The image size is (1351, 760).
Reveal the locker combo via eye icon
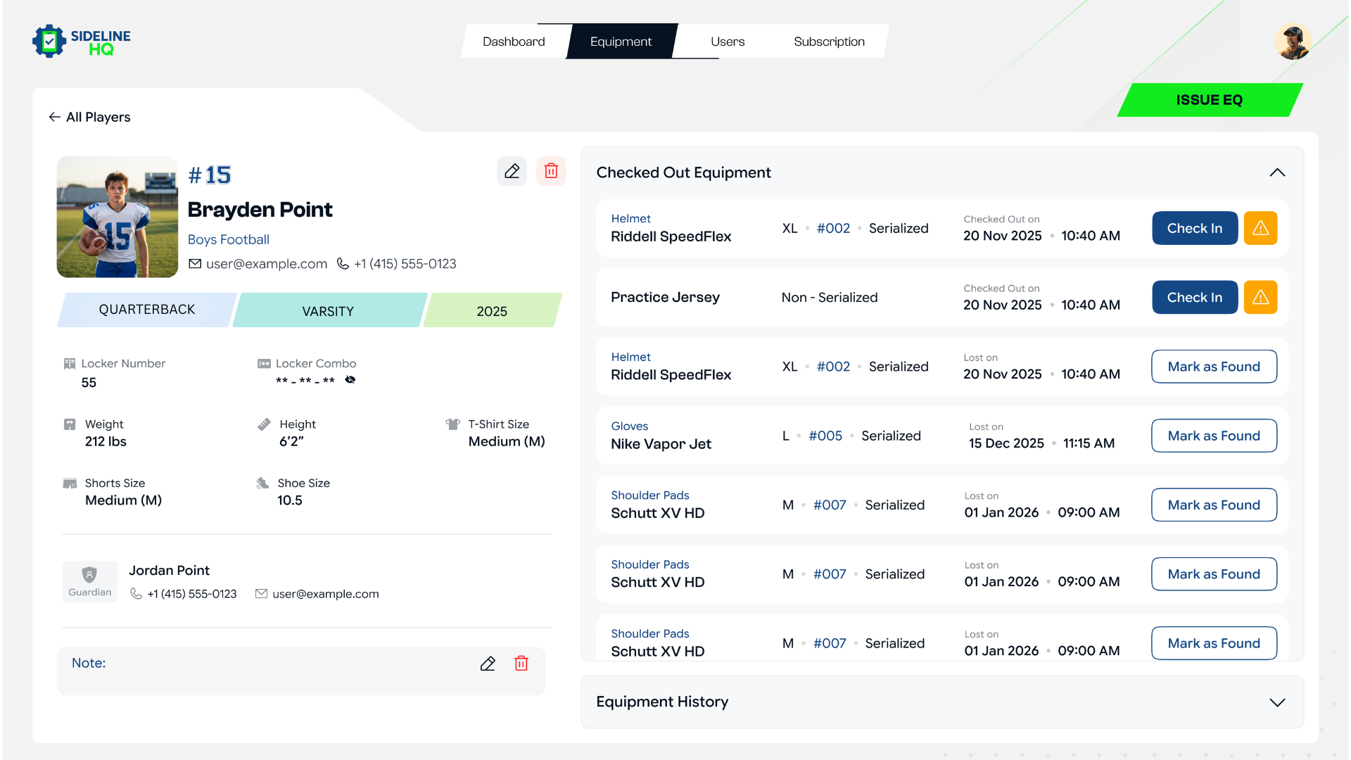click(x=350, y=380)
